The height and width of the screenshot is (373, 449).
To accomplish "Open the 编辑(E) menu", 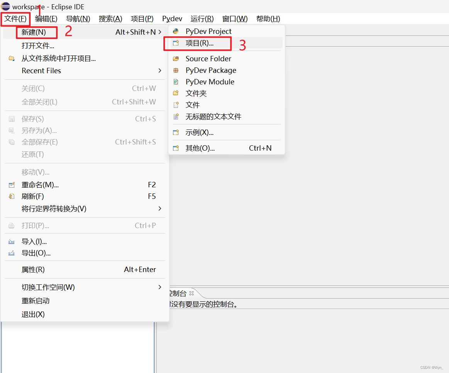I will tap(46, 19).
